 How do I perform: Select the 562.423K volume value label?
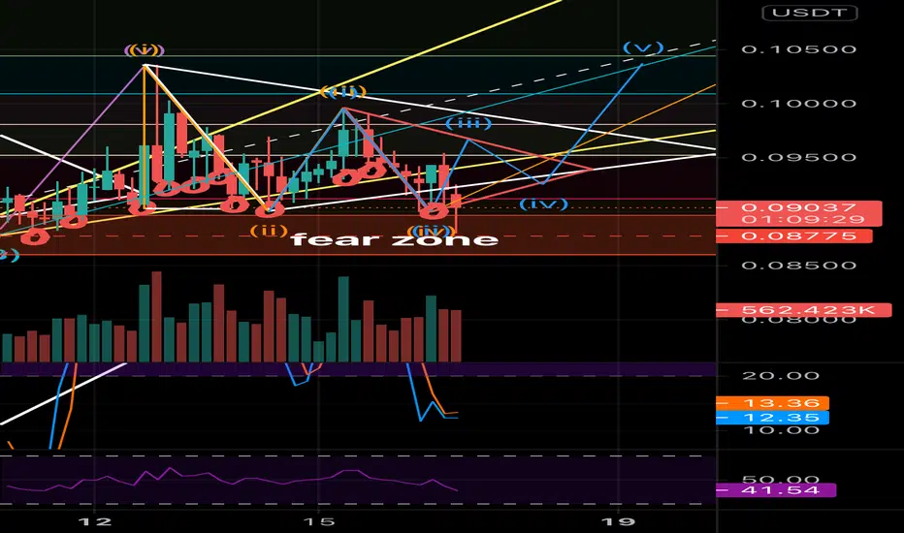pos(804,310)
